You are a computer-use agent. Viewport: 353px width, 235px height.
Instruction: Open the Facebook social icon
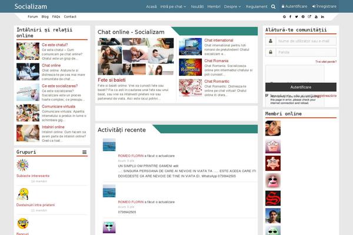[x=291, y=16]
